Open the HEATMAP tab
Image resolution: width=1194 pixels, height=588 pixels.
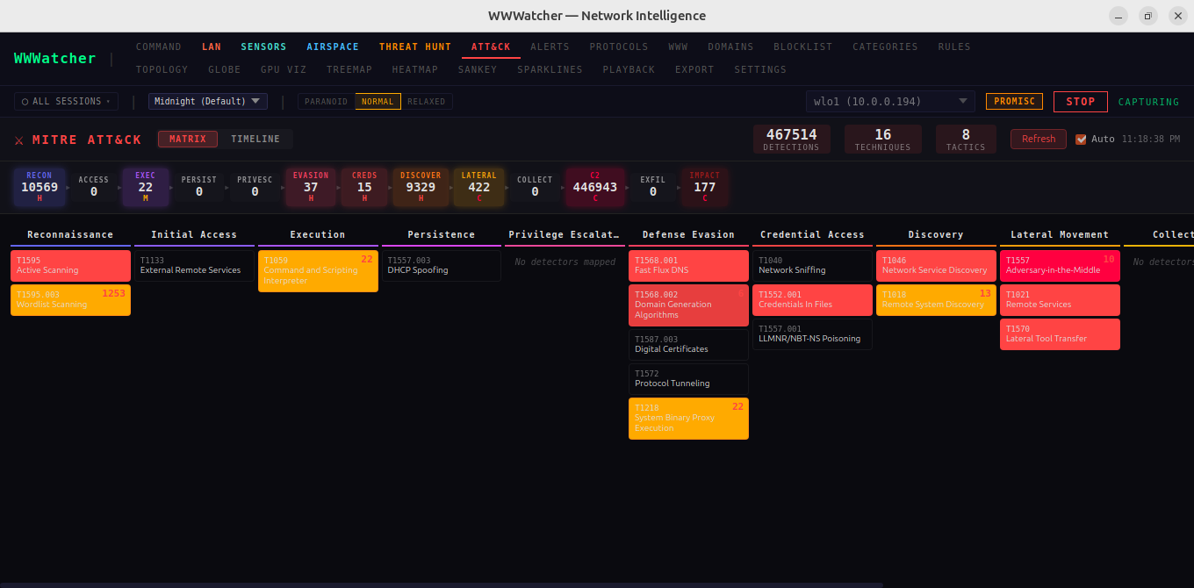415,69
